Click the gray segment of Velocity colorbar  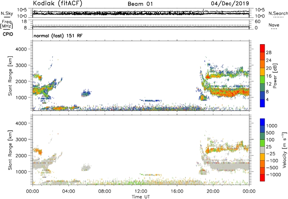coord(262,150)
